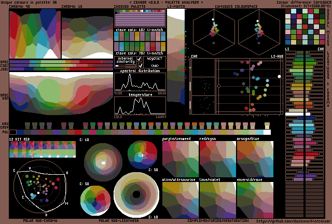Click the 'B' vertex label on polar plot
Image resolution: width=332 pixels, height=224 pixels.
tap(46, 215)
